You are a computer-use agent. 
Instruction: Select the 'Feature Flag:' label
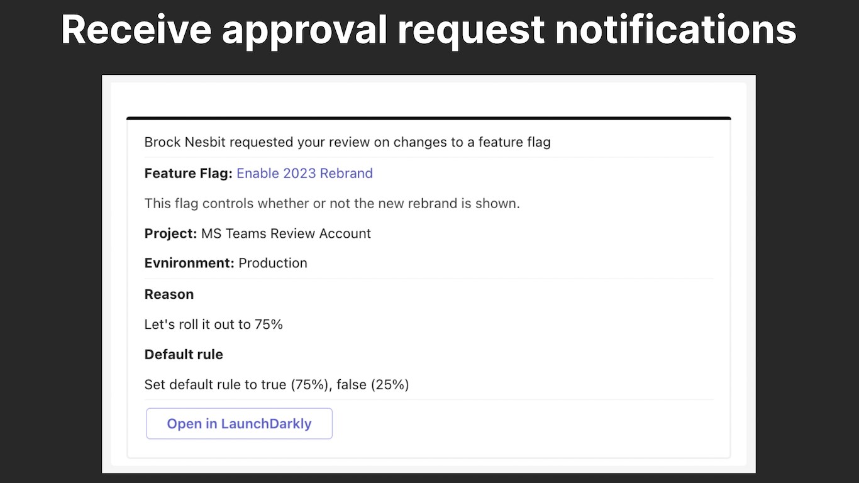[189, 174]
